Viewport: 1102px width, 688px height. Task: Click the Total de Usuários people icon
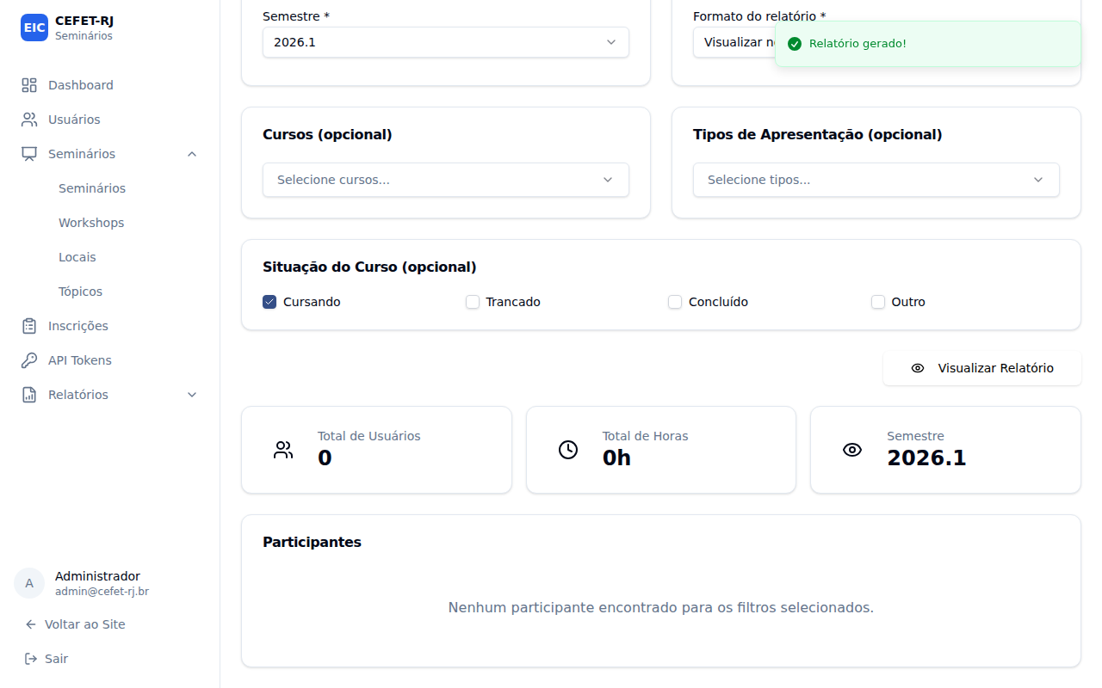pyautogui.click(x=283, y=450)
